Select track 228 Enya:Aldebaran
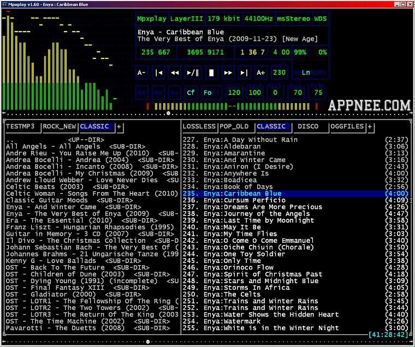This screenshot has height=347, width=415. coord(295,147)
